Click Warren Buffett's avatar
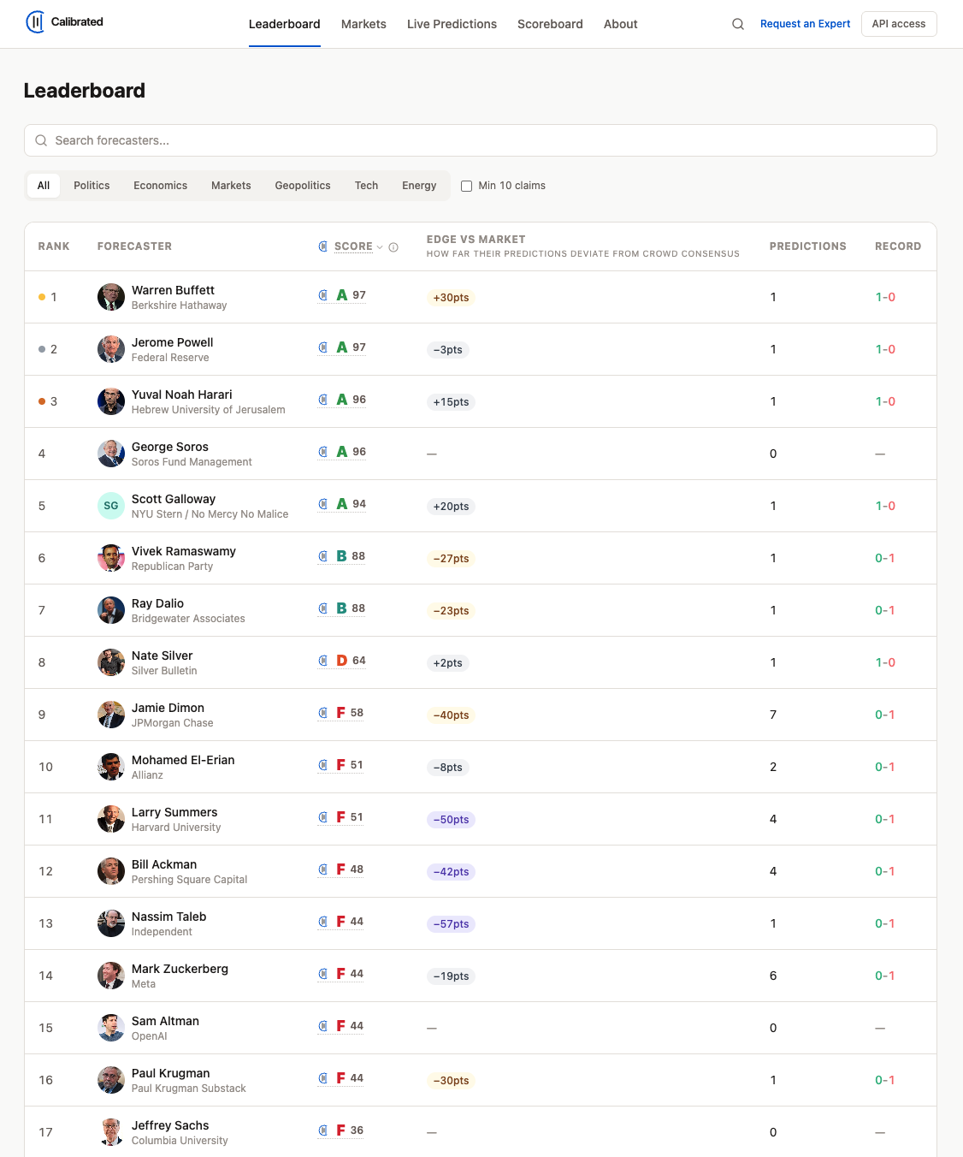963x1157 pixels. coord(111,297)
